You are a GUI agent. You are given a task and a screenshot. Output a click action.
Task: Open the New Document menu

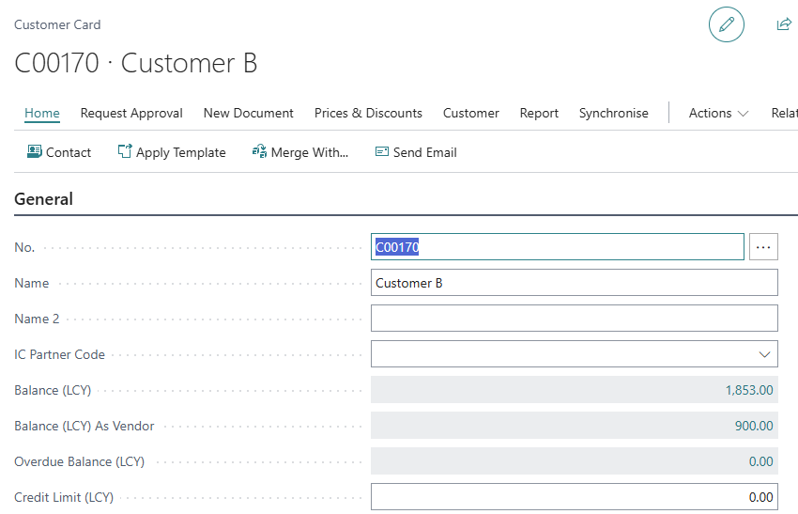[x=249, y=113]
